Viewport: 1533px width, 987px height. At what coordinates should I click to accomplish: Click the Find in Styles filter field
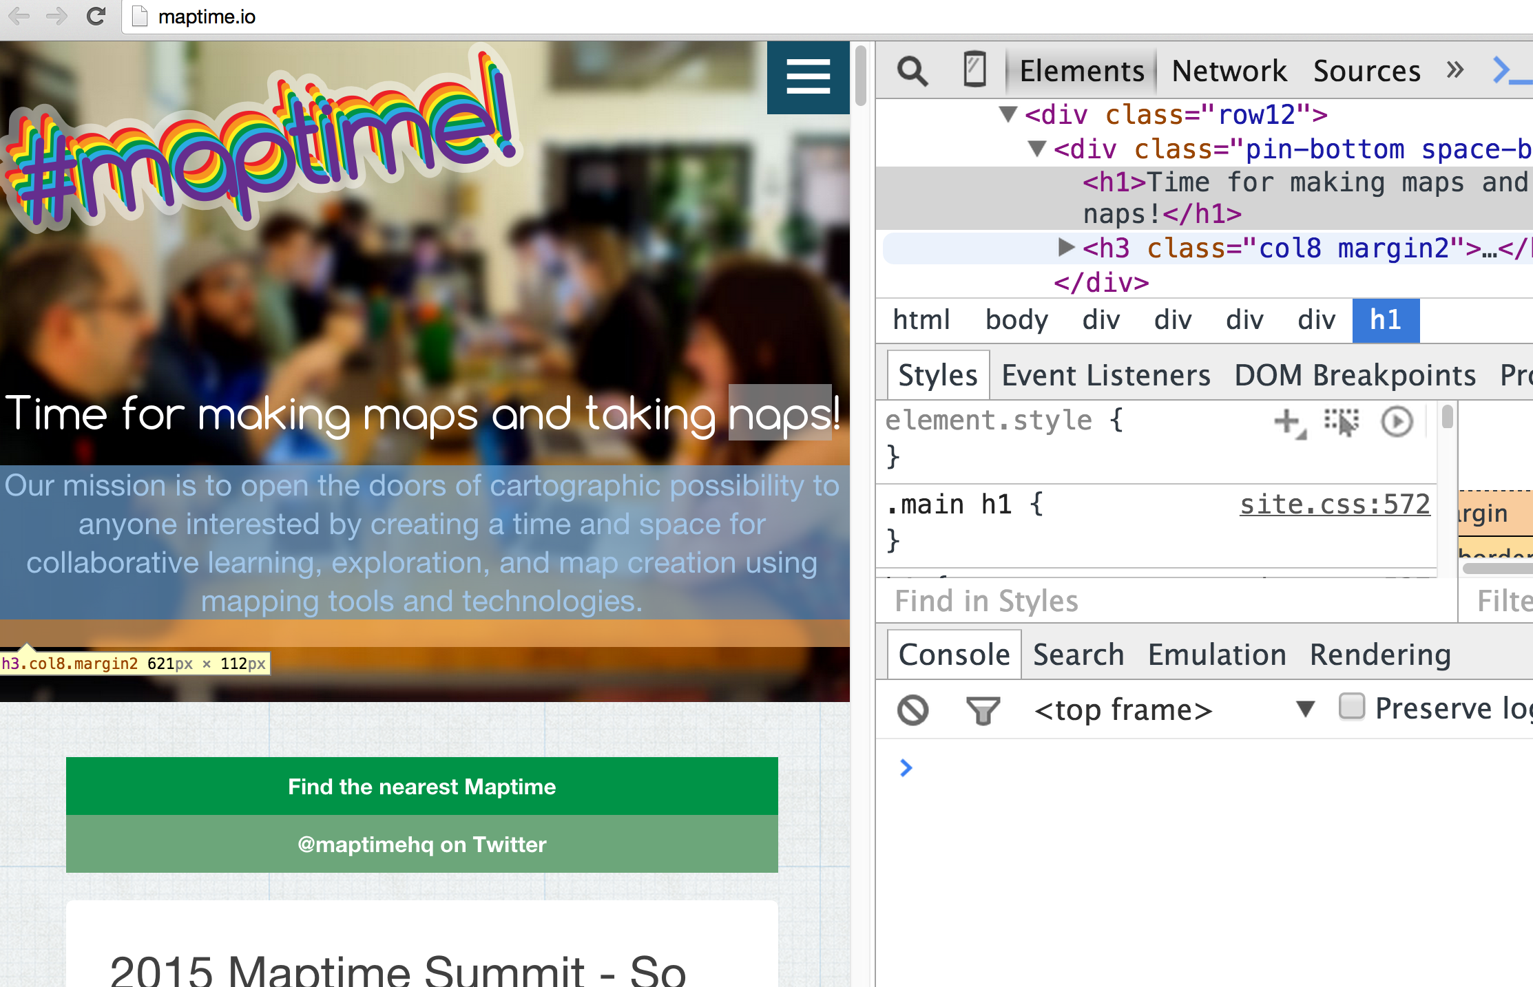coord(1166,601)
